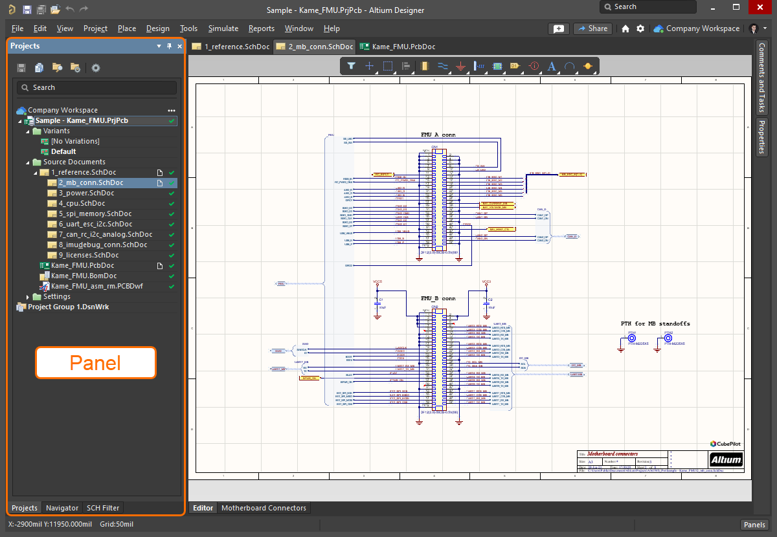
Task: Switch to Kame_FMU.PcbDoc document tab
Action: [x=398, y=47]
